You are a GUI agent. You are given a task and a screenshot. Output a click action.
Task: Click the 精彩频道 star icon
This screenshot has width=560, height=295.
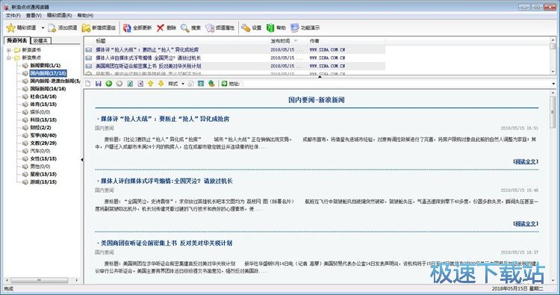point(11,28)
